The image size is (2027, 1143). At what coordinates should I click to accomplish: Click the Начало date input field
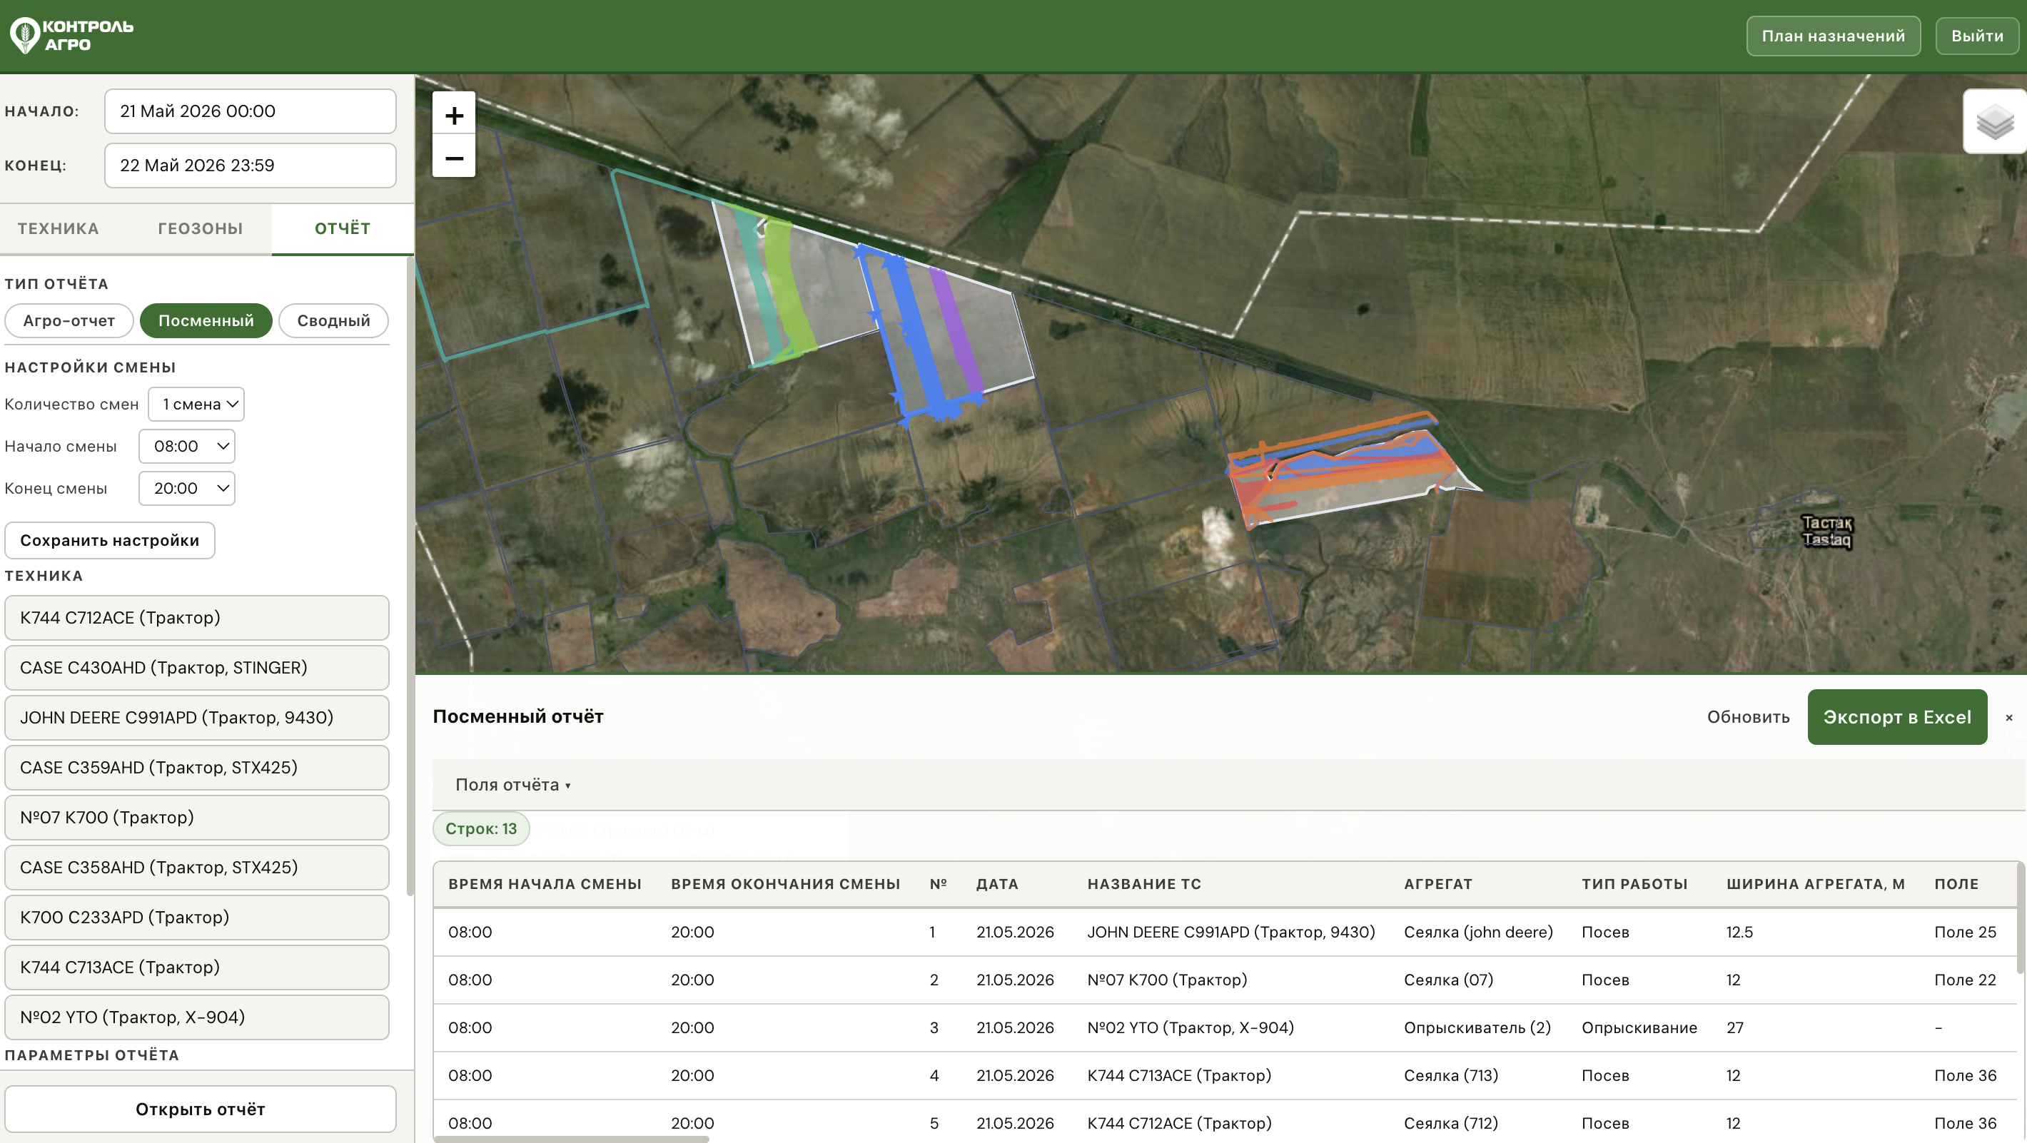click(x=251, y=111)
